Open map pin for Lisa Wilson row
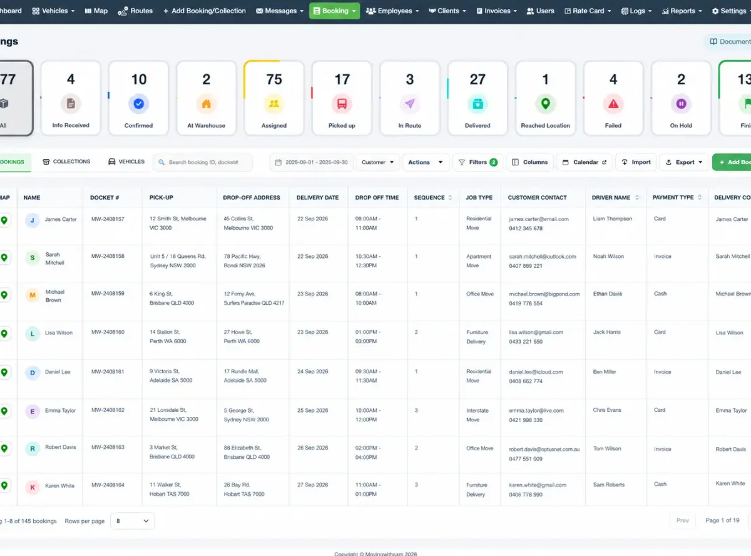This screenshot has height=556, width=751. click(4, 334)
